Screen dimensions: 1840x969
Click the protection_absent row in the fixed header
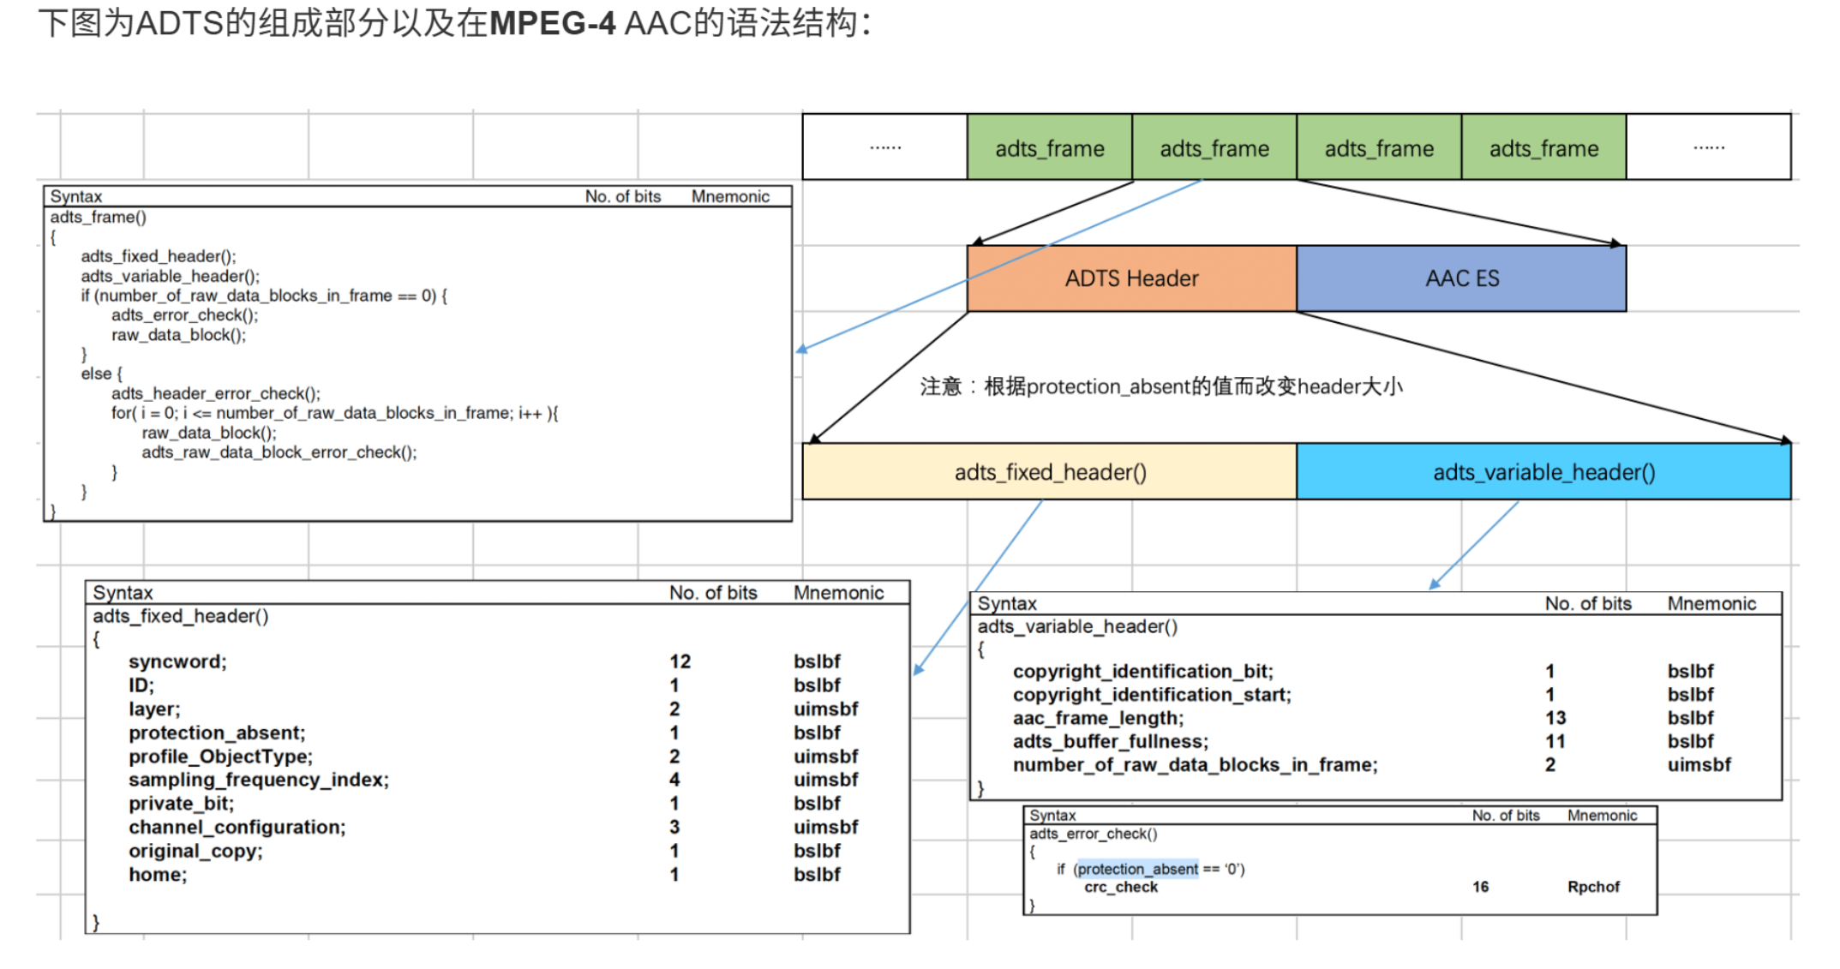217,733
